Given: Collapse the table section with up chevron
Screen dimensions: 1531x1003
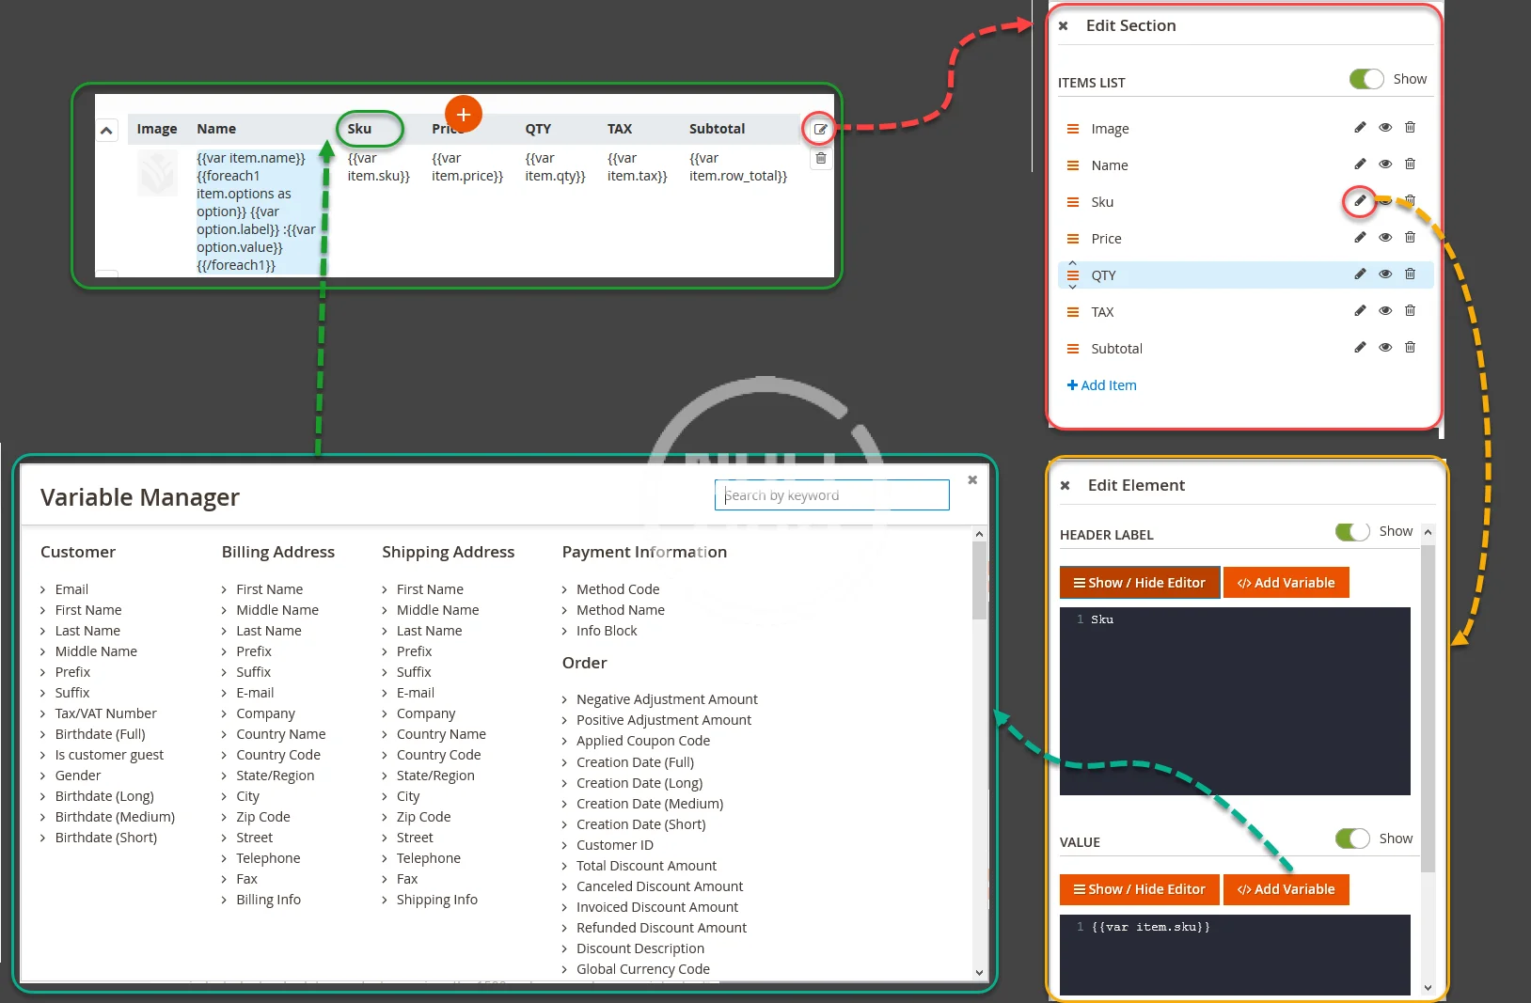Looking at the screenshot, I should [107, 131].
